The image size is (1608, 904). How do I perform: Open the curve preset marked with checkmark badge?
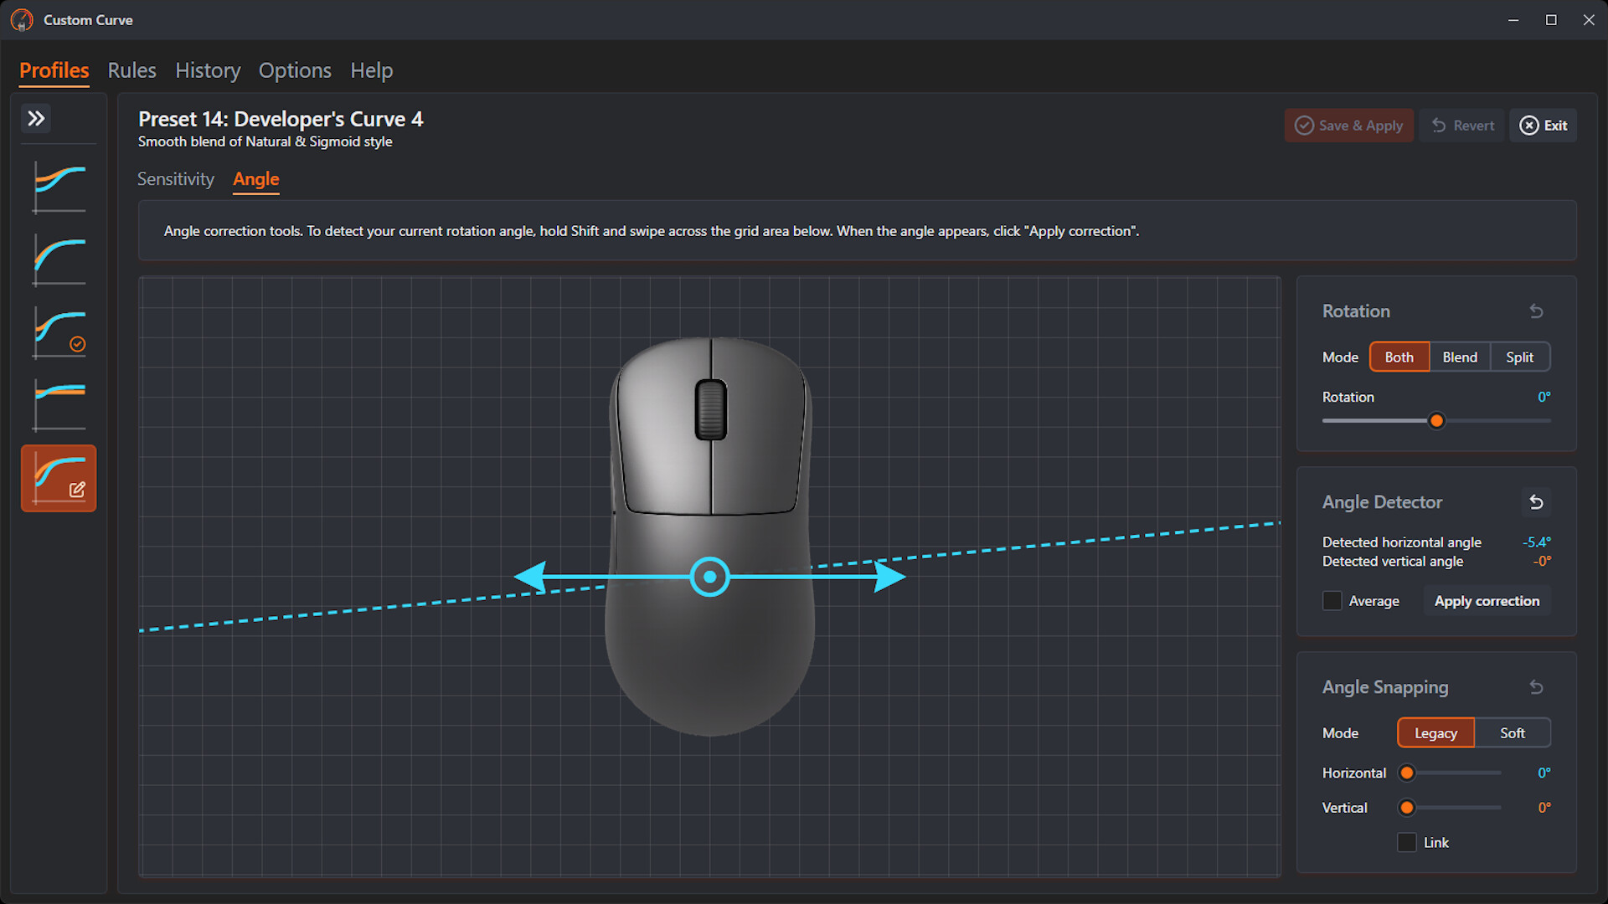tap(59, 332)
